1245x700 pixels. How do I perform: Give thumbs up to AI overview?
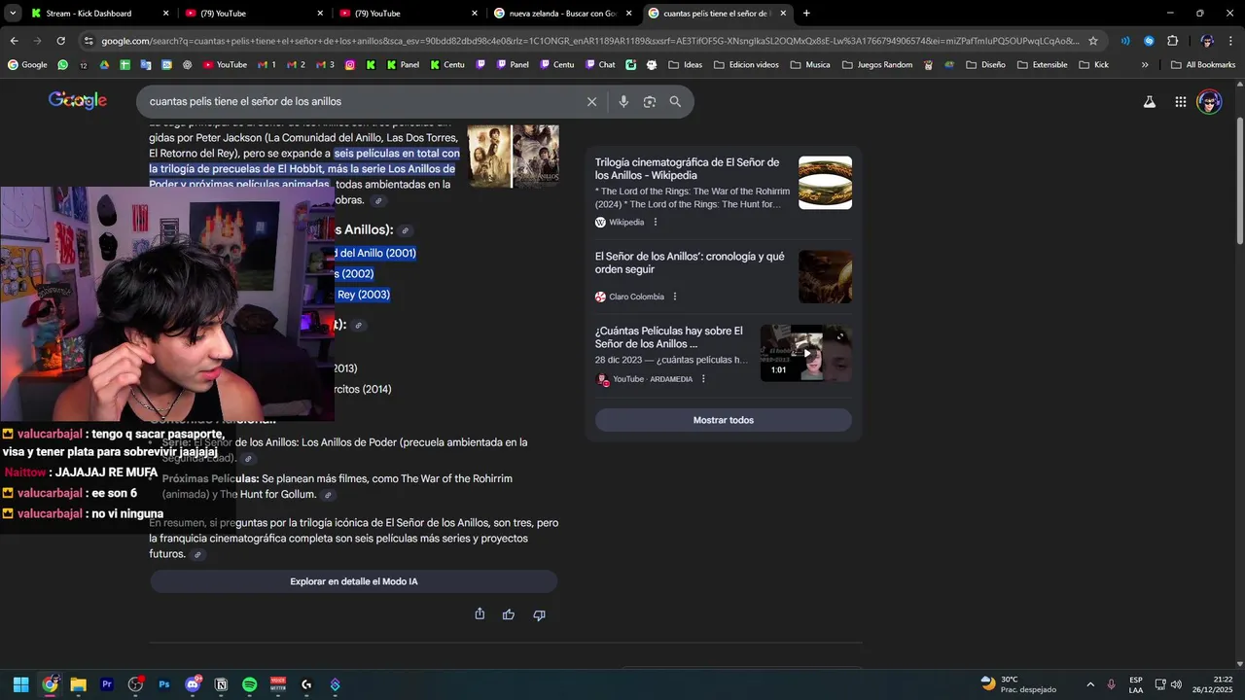(509, 614)
